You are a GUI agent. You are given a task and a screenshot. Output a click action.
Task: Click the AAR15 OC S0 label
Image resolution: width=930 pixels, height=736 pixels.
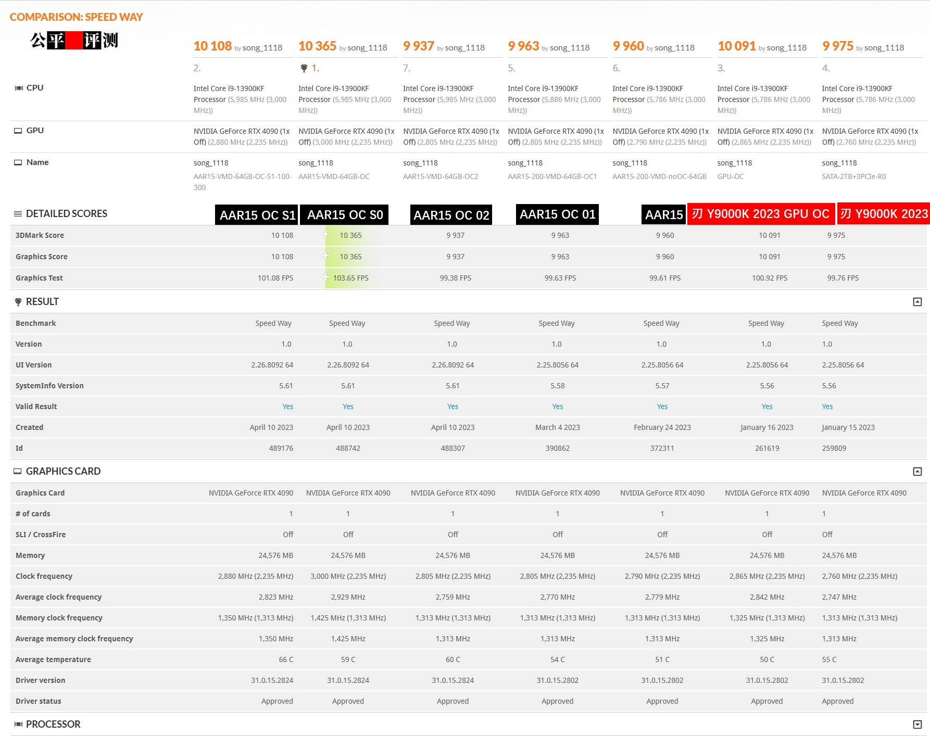(344, 215)
